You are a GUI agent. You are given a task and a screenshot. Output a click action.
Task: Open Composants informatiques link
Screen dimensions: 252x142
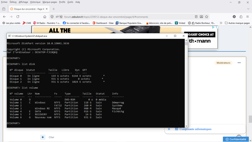click(195, 129)
